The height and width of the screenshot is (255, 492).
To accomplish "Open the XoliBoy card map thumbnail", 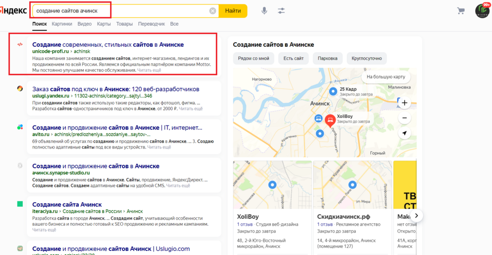I will [272, 185].
